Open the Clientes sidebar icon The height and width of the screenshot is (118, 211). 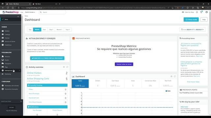pos(3,38)
